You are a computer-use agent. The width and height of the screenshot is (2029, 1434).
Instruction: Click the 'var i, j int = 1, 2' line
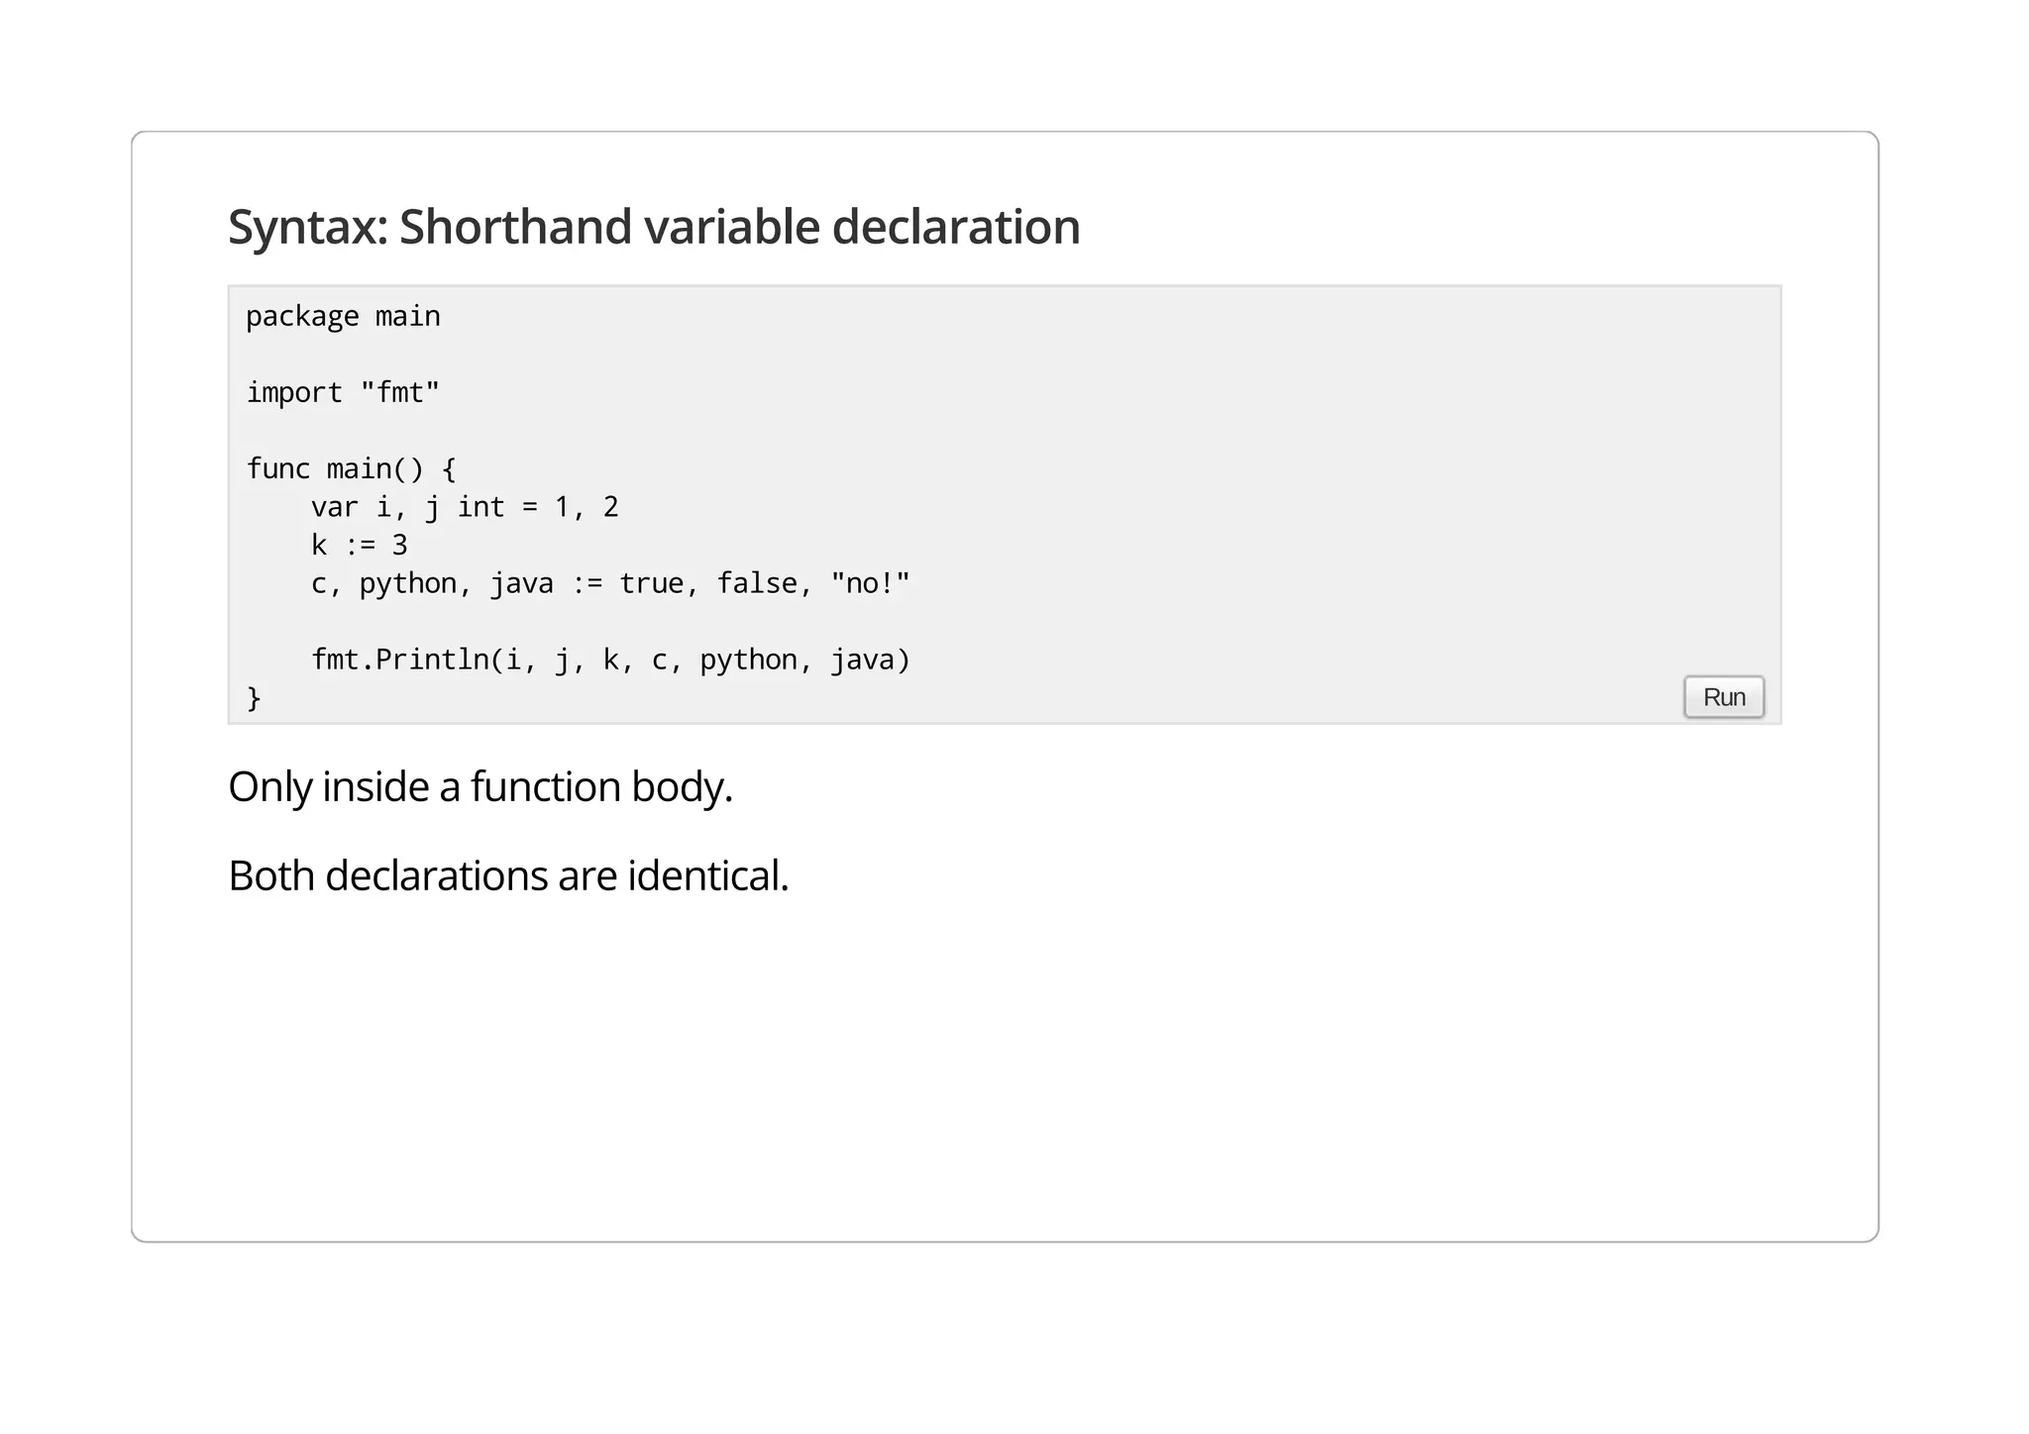[465, 507]
